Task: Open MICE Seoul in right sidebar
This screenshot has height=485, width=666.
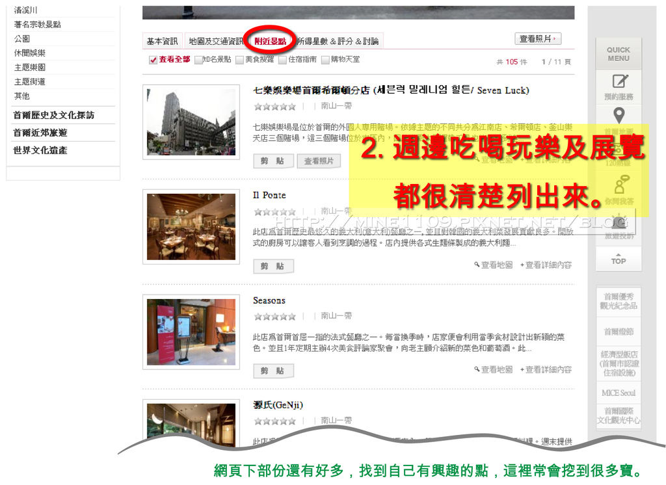Action: (x=619, y=393)
